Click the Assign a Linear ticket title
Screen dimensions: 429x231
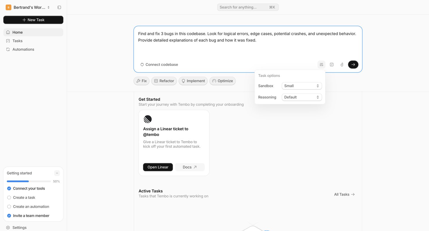(166, 132)
